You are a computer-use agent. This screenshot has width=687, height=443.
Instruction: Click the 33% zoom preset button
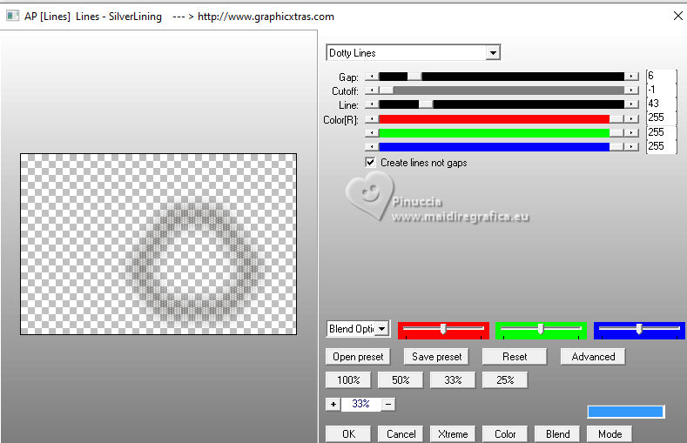453,380
